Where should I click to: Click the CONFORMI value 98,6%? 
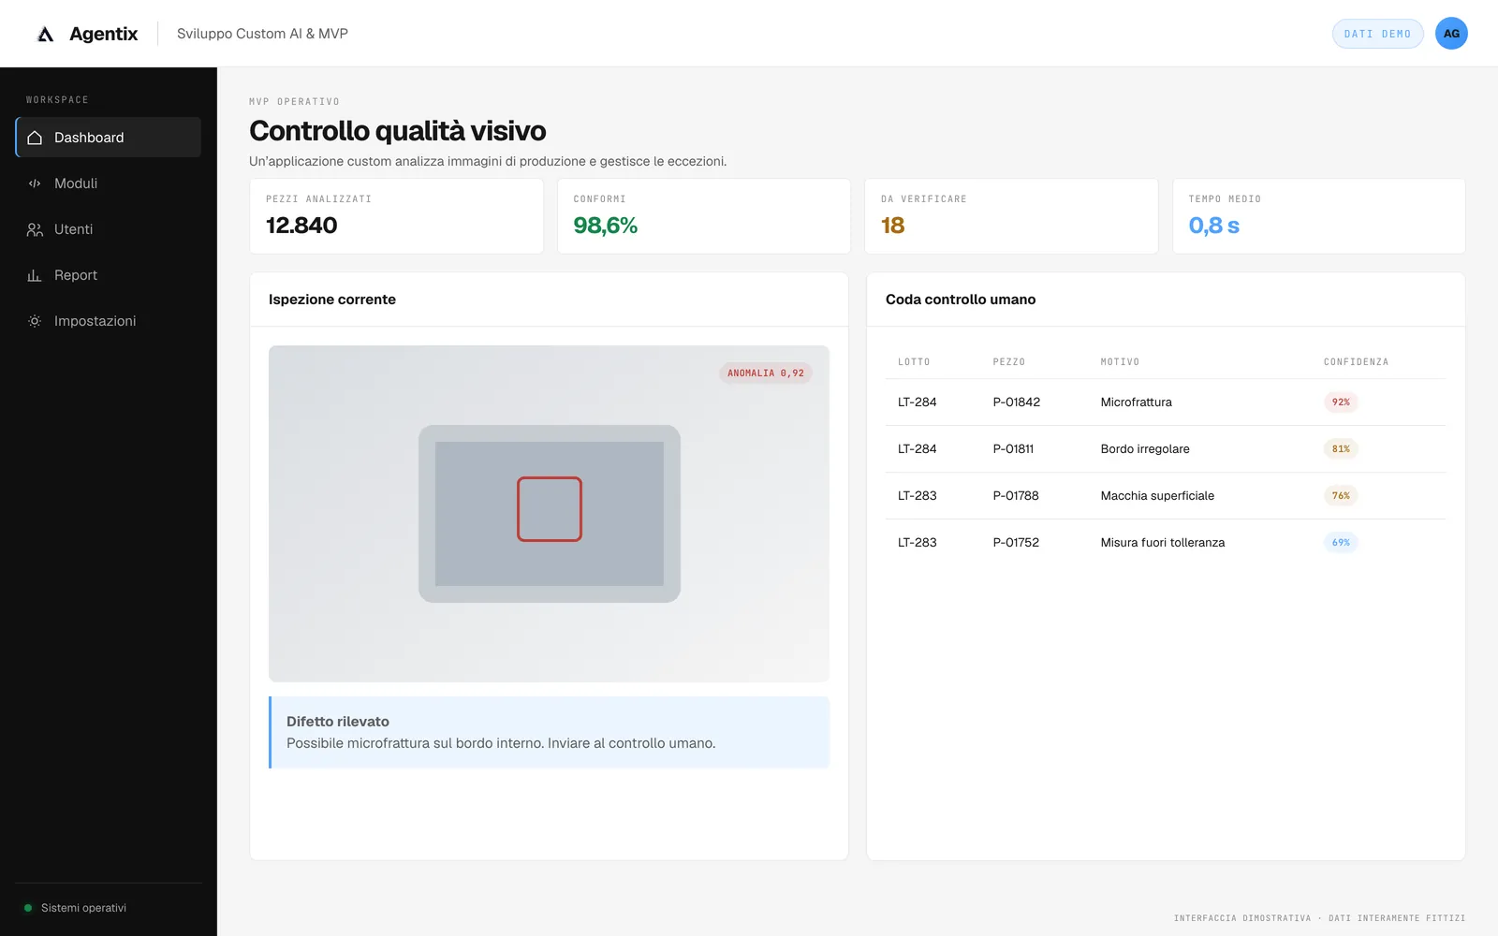point(605,226)
